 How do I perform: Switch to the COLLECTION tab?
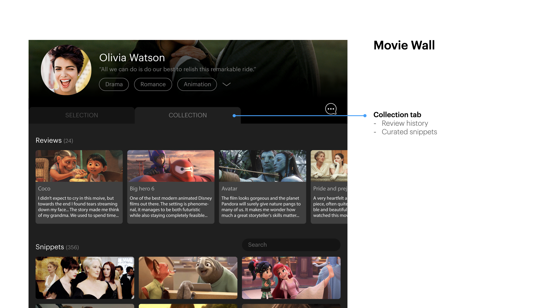[188, 115]
